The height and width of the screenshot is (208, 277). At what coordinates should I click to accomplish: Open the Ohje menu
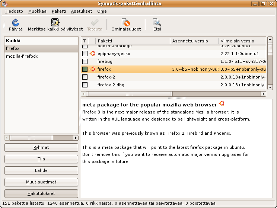(102, 11)
